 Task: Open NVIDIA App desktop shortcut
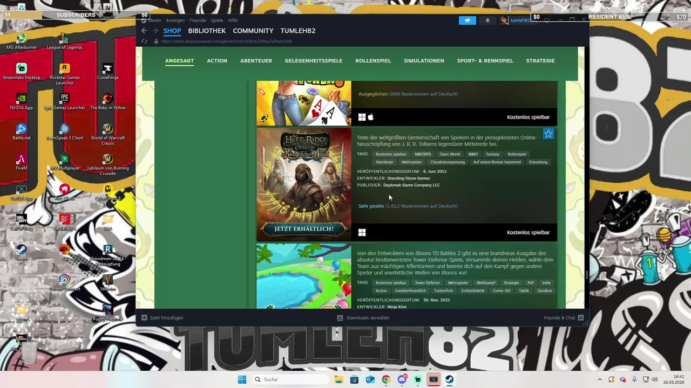pyautogui.click(x=21, y=102)
